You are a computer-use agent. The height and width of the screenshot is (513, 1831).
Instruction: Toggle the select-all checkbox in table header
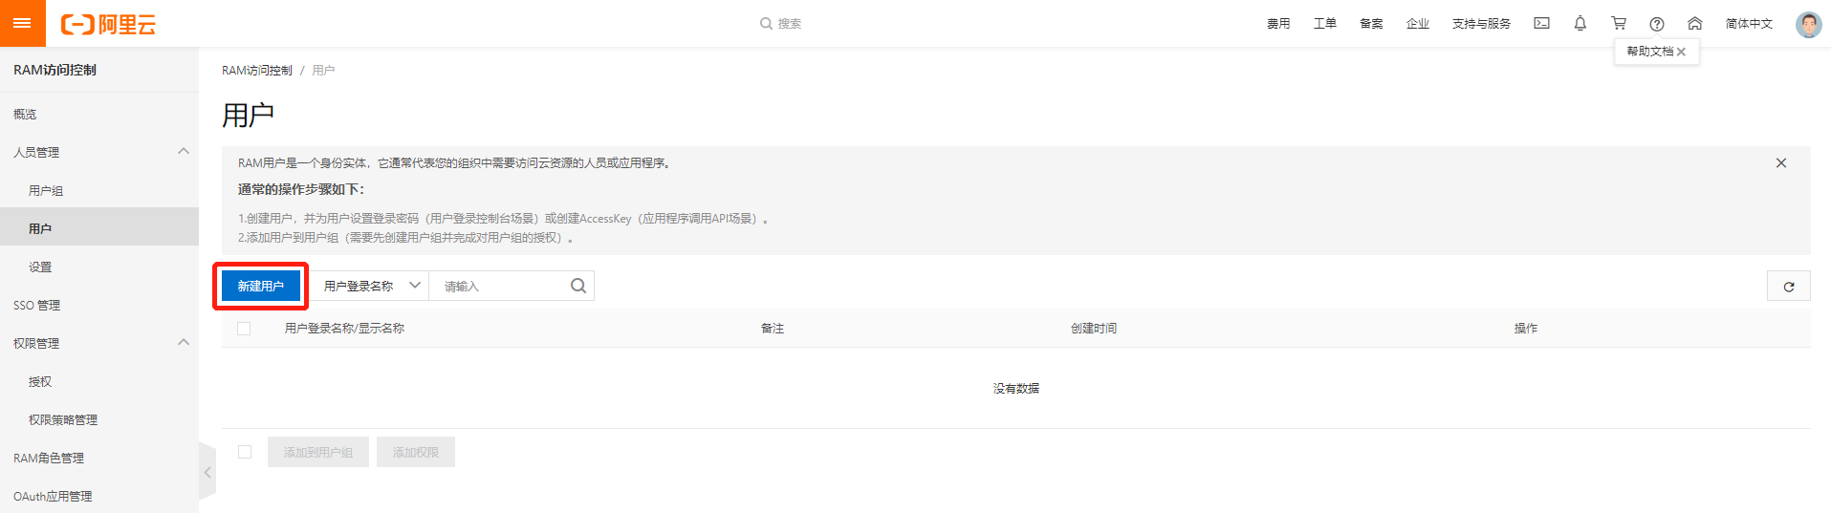click(x=244, y=329)
